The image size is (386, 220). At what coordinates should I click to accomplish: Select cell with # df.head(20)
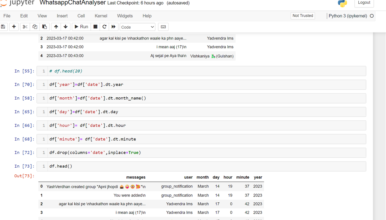click(202, 71)
